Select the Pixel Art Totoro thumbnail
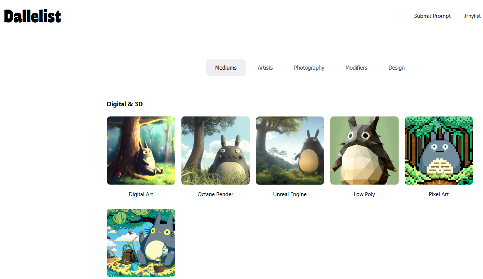This screenshot has width=483, height=279. pos(439,151)
